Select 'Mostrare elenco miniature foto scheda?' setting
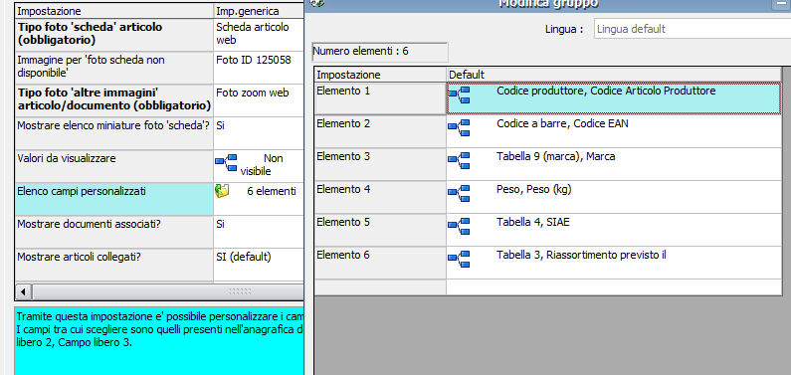The height and width of the screenshot is (375, 791). pyautogui.click(x=114, y=132)
